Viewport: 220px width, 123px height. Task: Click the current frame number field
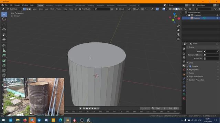tap(145, 108)
